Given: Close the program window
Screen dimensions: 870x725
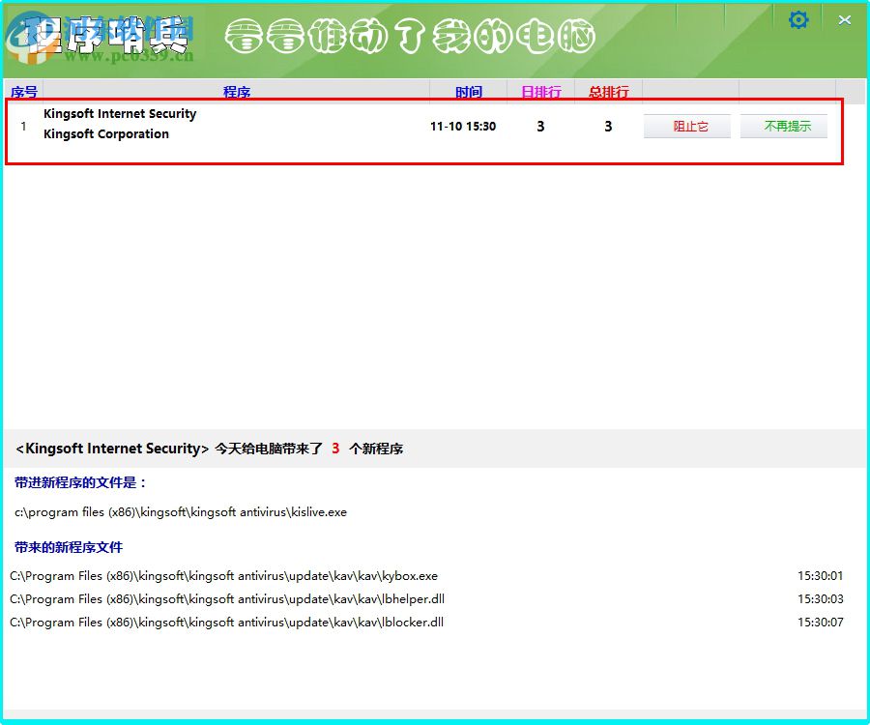Looking at the screenshot, I should coord(845,20).
